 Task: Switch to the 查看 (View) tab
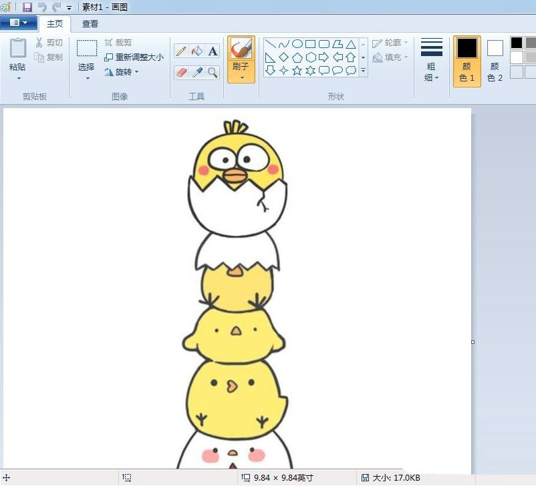click(x=90, y=23)
